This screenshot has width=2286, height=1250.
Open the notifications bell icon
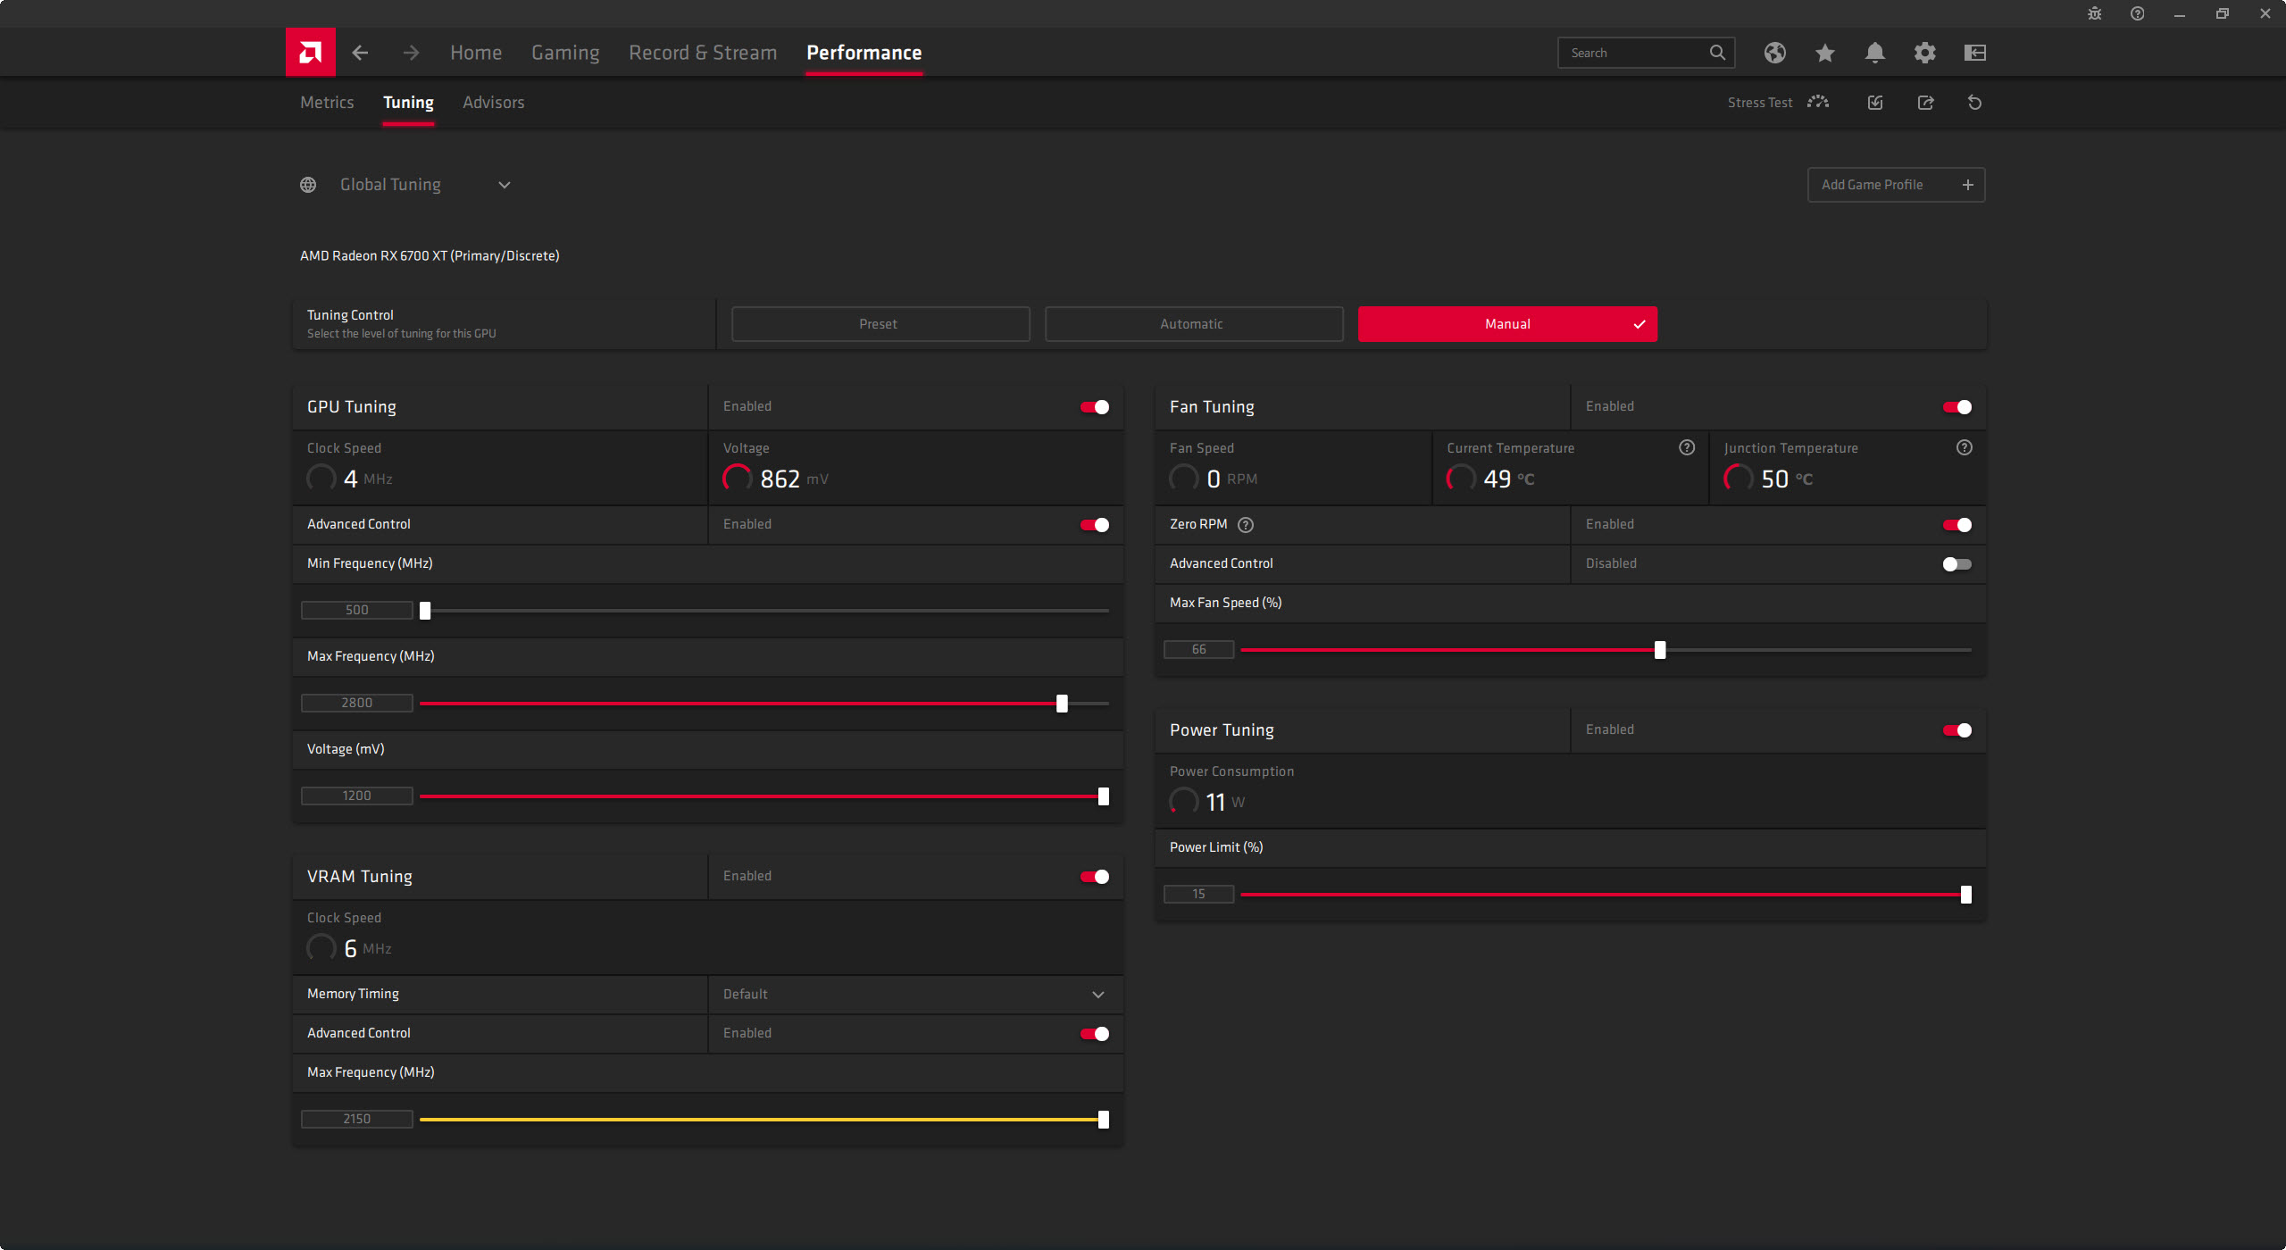pyautogui.click(x=1874, y=53)
